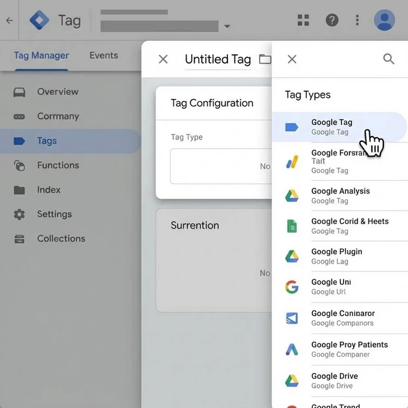Image resolution: width=408 pixels, height=408 pixels.
Task: Search tag types with the magnifier icon
Action: [x=389, y=60]
